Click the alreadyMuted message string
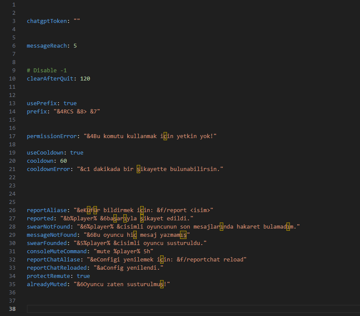Image resolution: width=360 pixels, height=316 pixels. pyautogui.click(x=122, y=284)
